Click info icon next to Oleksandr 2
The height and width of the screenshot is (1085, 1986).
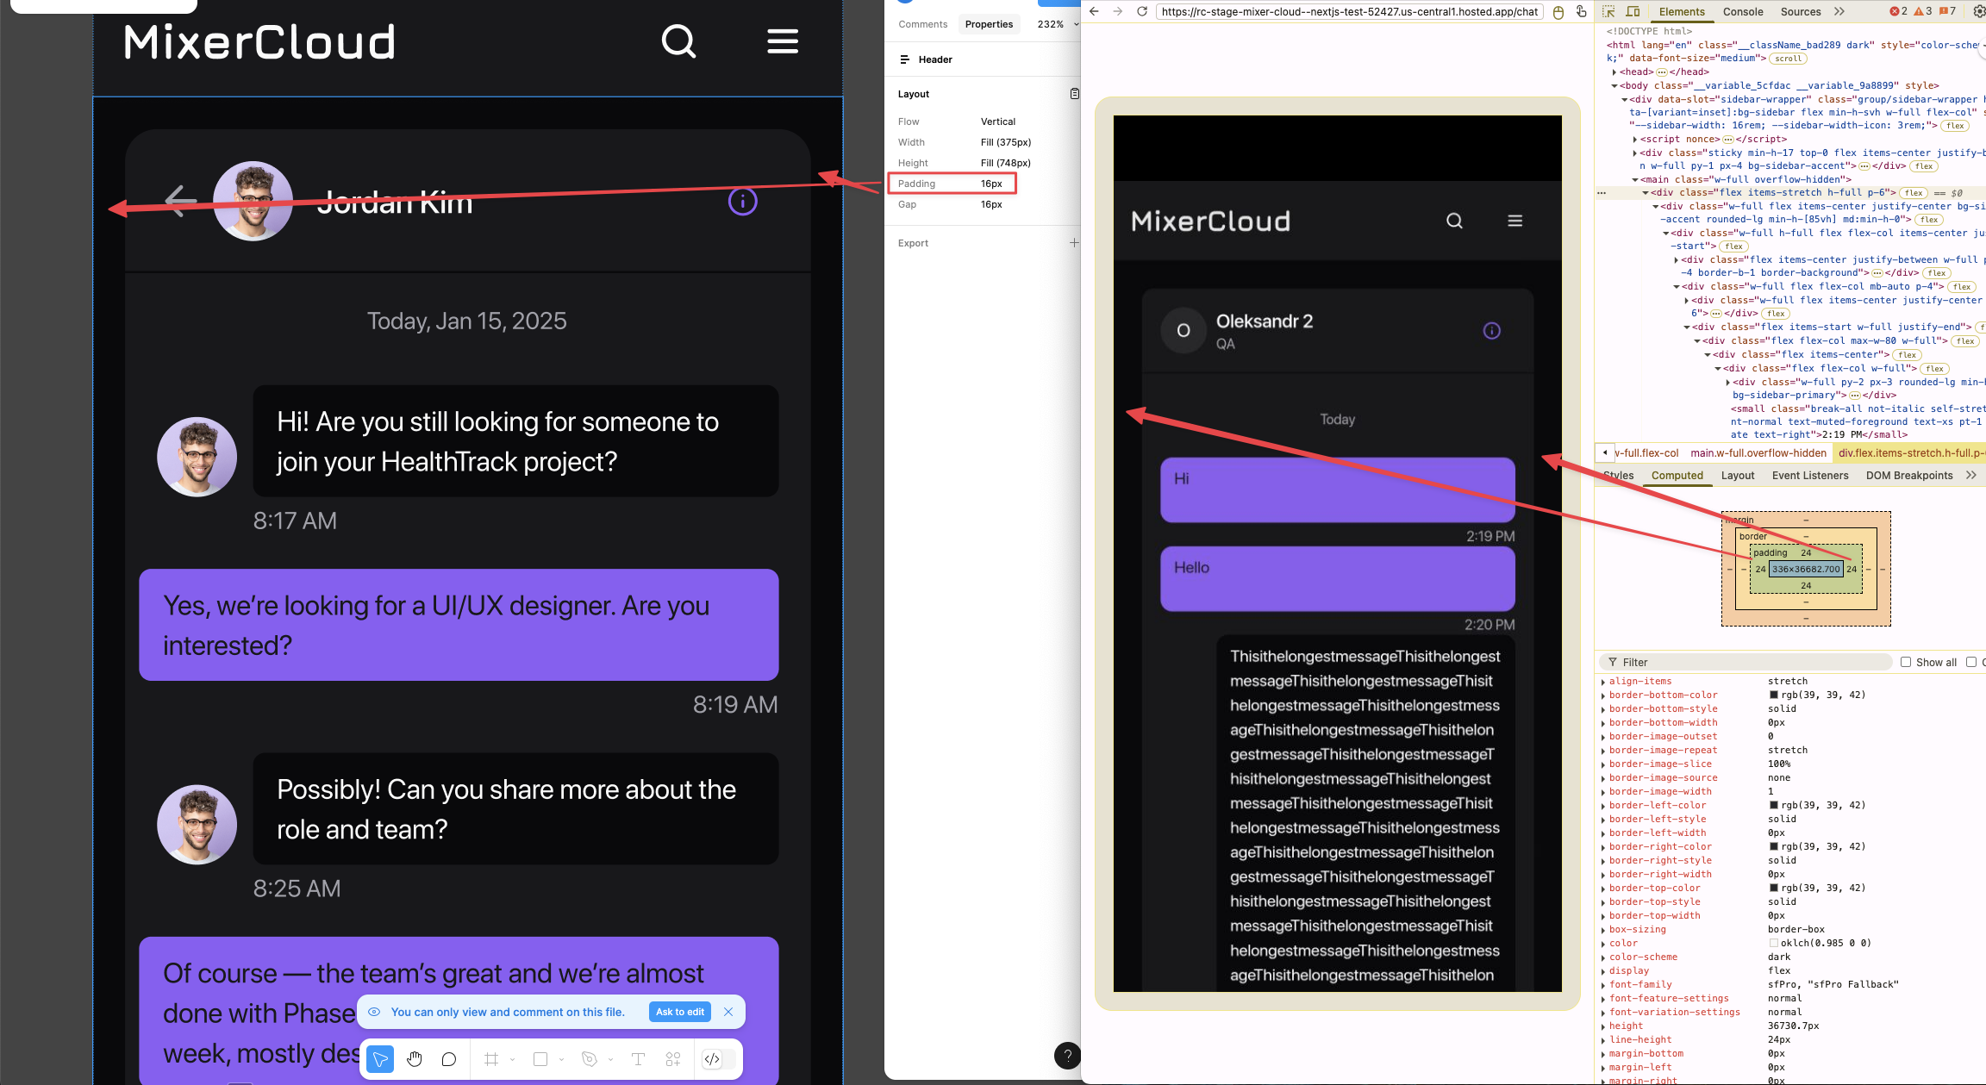click(x=1491, y=331)
